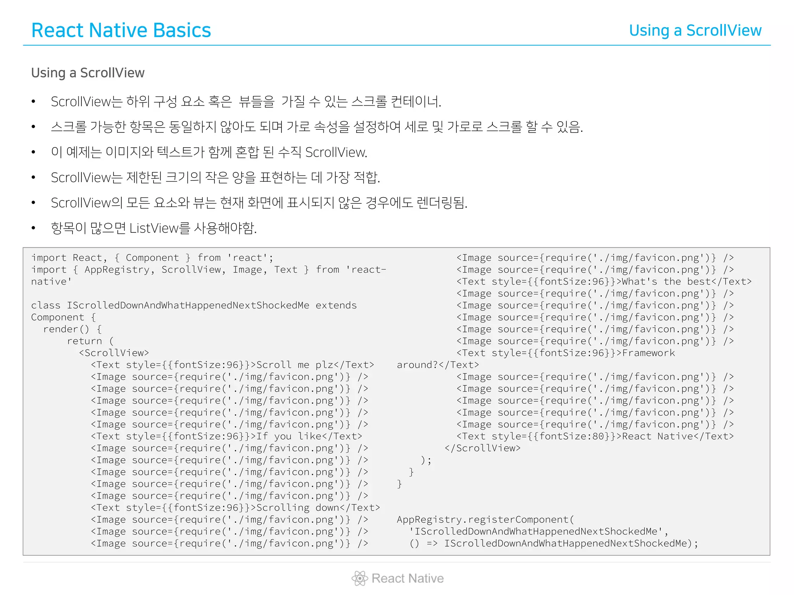Click the code line "import React, { Component } from 'react';"
Viewport: 794px width, 595px height.
tap(152, 258)
